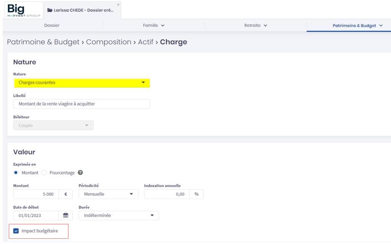Toggle the Impact budgétaire checkbox
The width and height of the screenshot is (391, 244).
16,231
